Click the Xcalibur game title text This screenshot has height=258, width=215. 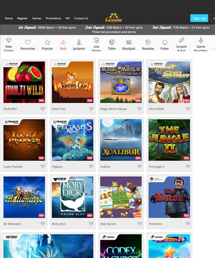point(105,166)
